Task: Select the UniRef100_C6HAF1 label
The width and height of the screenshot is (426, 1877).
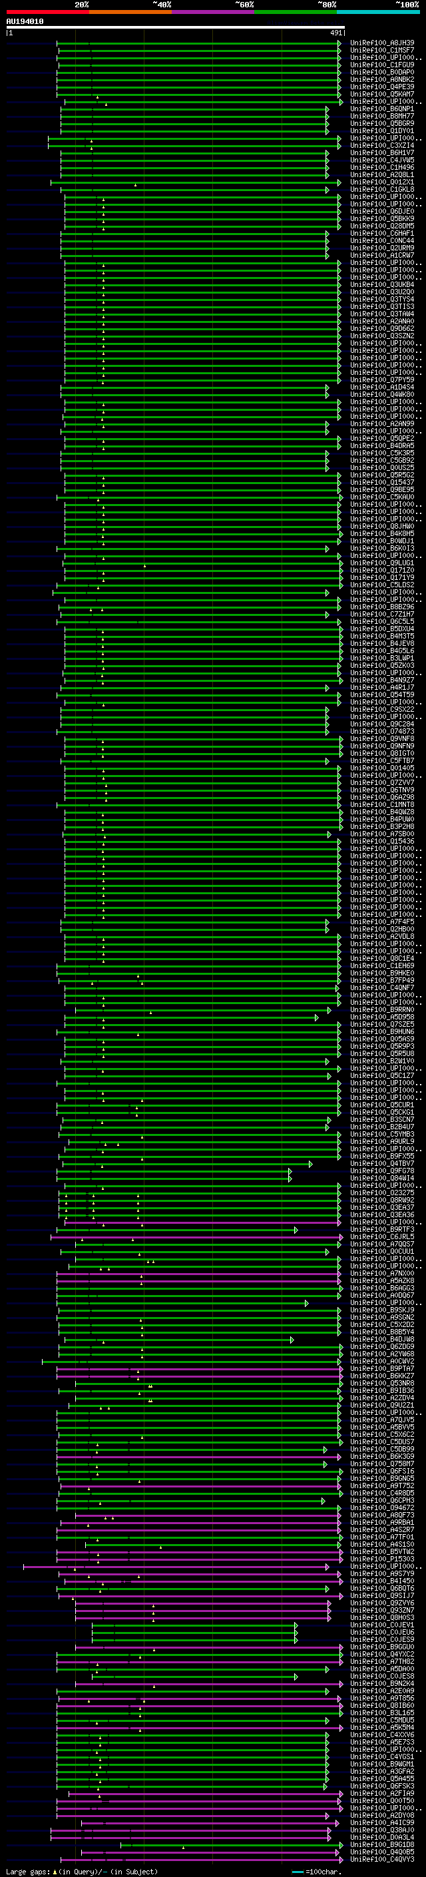Action: pyautogui.click(x=382, y=233)
